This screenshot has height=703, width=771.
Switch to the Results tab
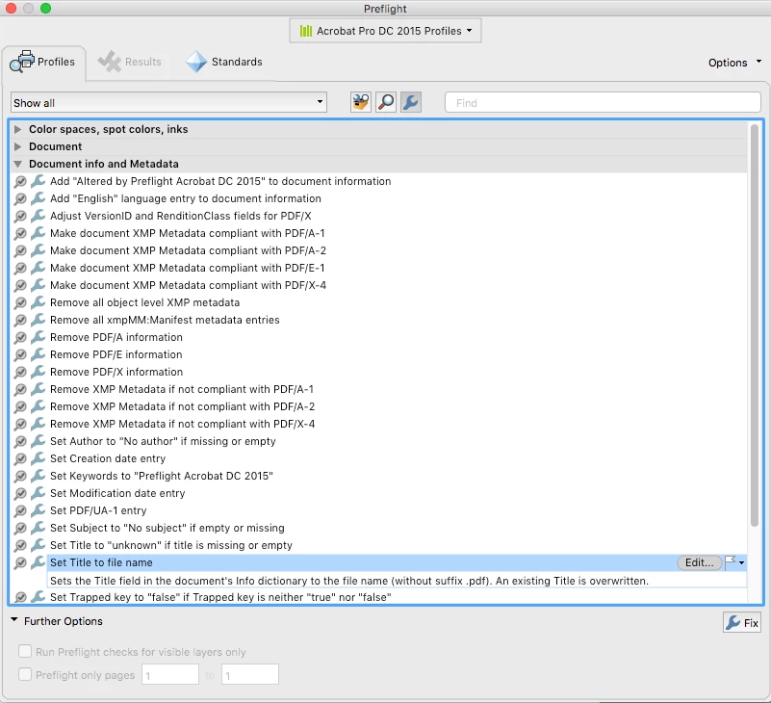pos(130,62)
